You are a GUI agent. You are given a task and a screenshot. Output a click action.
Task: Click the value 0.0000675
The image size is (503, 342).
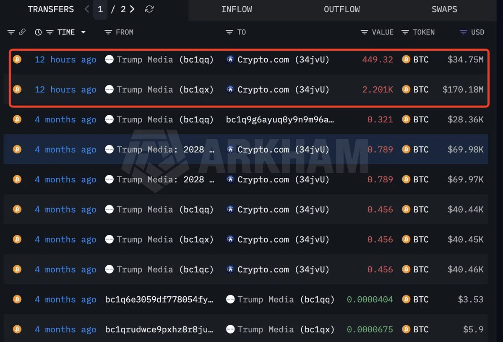pos(370,329)
